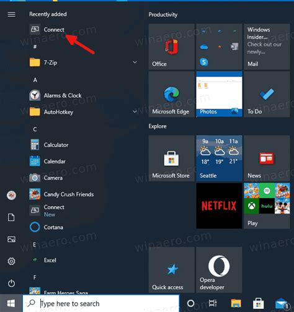This screenshot has width=294, height=312.
Task: Open the Seattle weather tile
Action: (219, 158)
